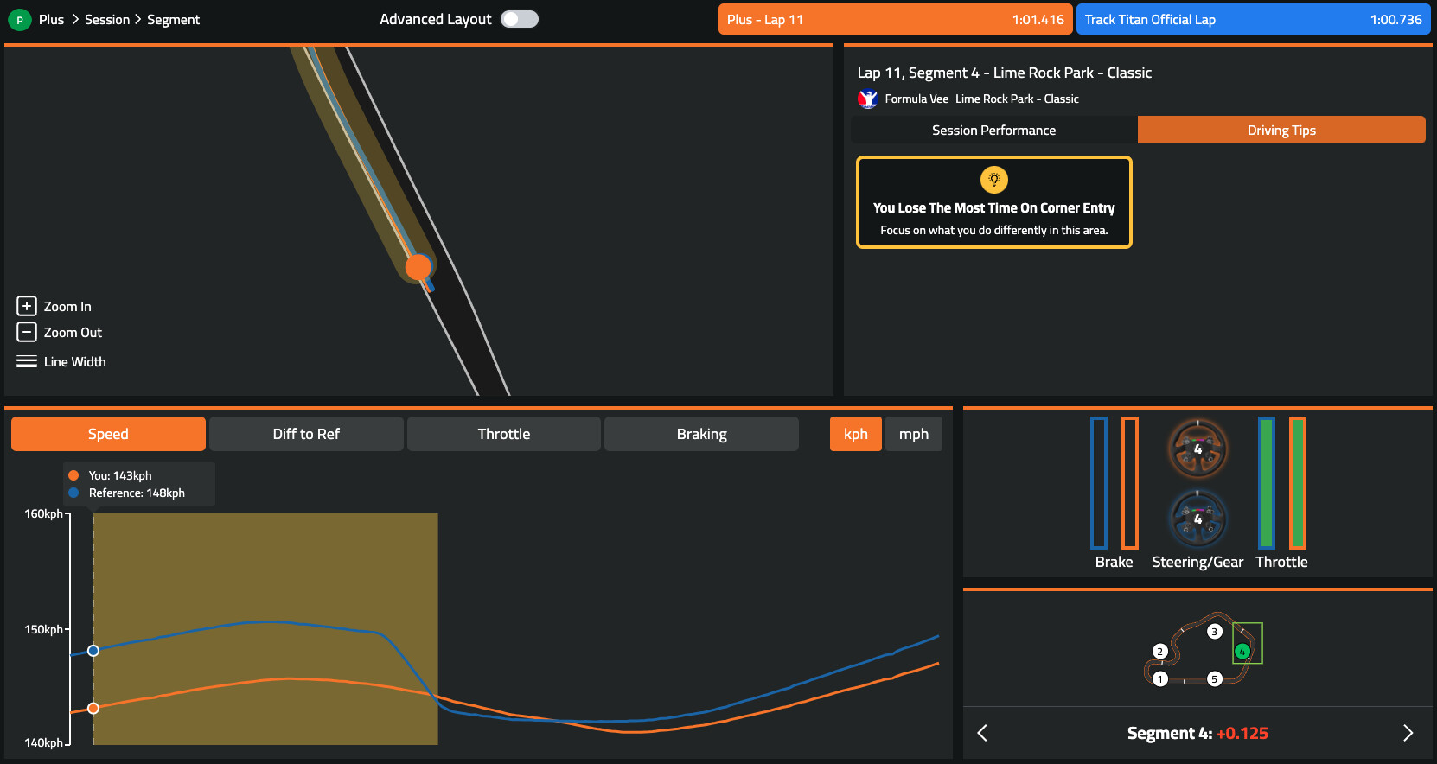Show the Braking chart tab
The height and width of the screenshot is (764, 1437).
click(701, 434)
